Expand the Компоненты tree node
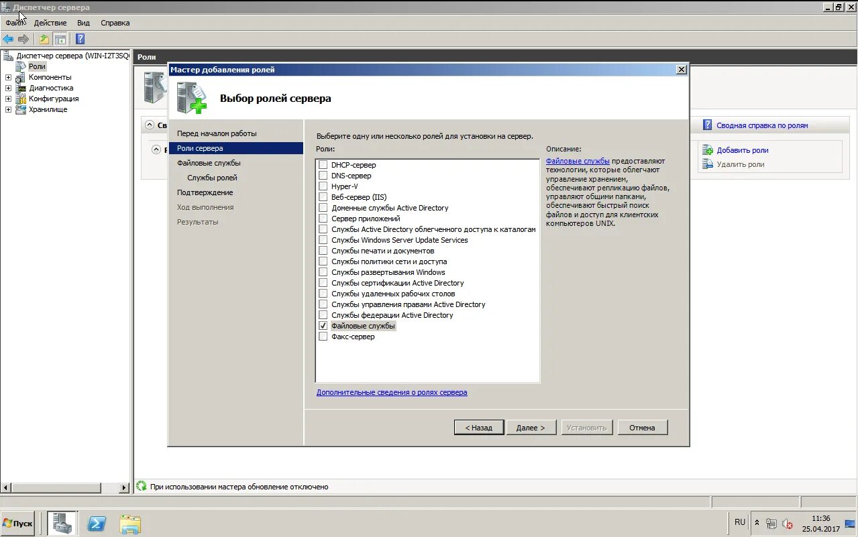 coord(8,77)
